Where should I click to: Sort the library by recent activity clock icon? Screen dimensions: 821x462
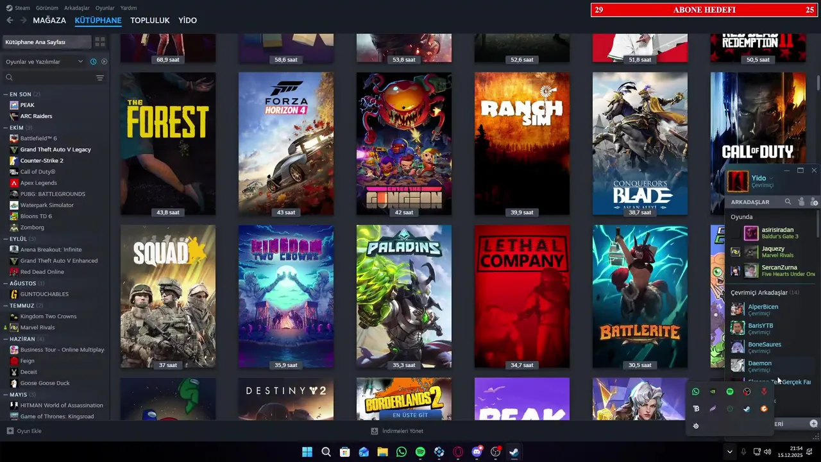click(x=94, y=62)
